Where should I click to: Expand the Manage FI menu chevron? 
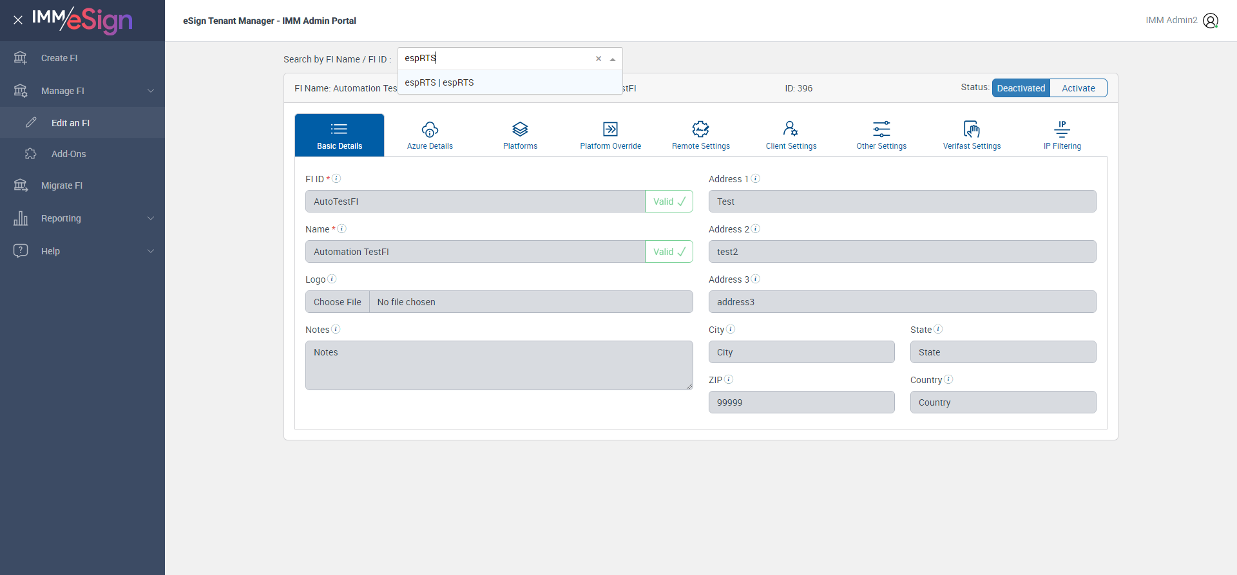point(151,91)
